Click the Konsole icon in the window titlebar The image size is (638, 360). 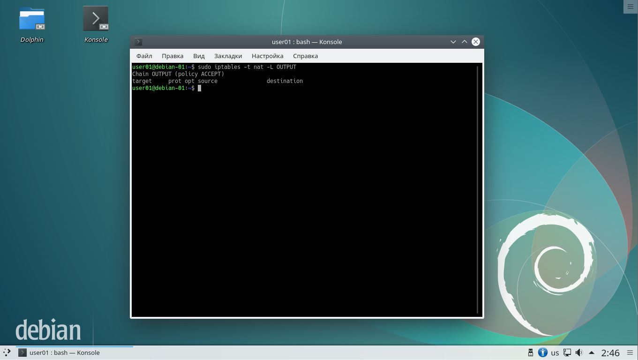click(x=138, y=42)
